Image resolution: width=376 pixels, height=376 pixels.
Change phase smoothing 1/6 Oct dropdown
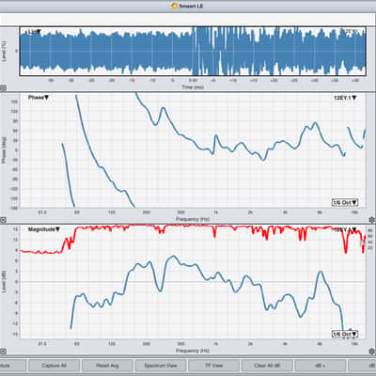[345, 202]
